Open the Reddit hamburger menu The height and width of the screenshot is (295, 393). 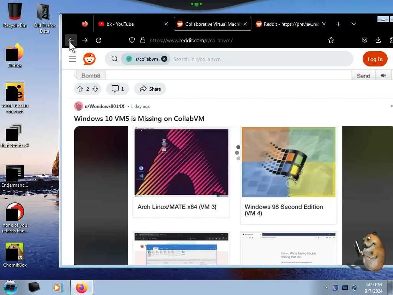[73, 59]
